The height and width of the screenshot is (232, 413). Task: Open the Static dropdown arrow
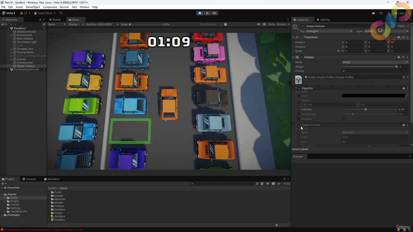[x=408, y=26]
